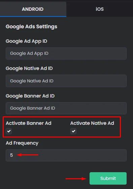The width and height of the screenshot is (133, 189).
Task: Click into the Google Native Ad ID field
Action: [x=66, y=81]
